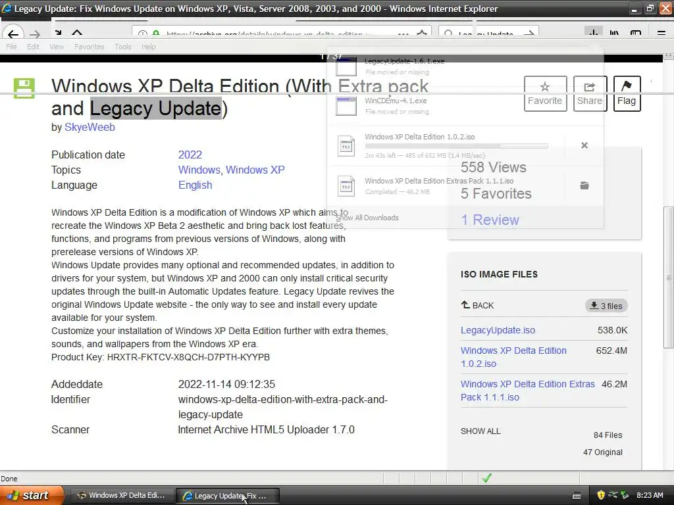Click the Extras Pack 1.1.1.iso file icon
Screen dimensions: 674x505
pyautogui.click(x=346, y=186)
